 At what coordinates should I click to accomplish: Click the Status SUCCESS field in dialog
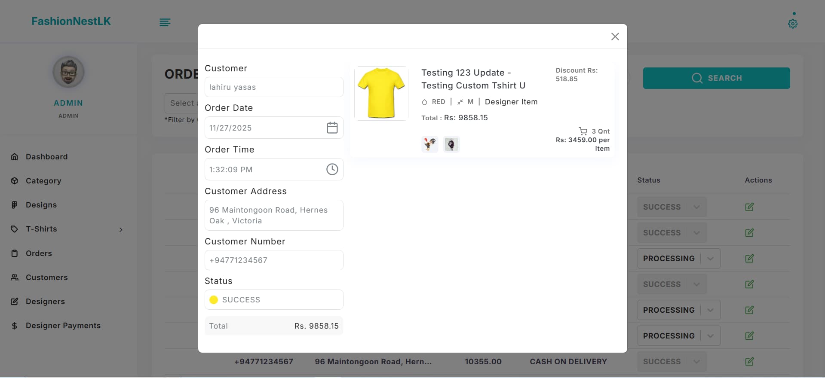click(x=274, y=300)
